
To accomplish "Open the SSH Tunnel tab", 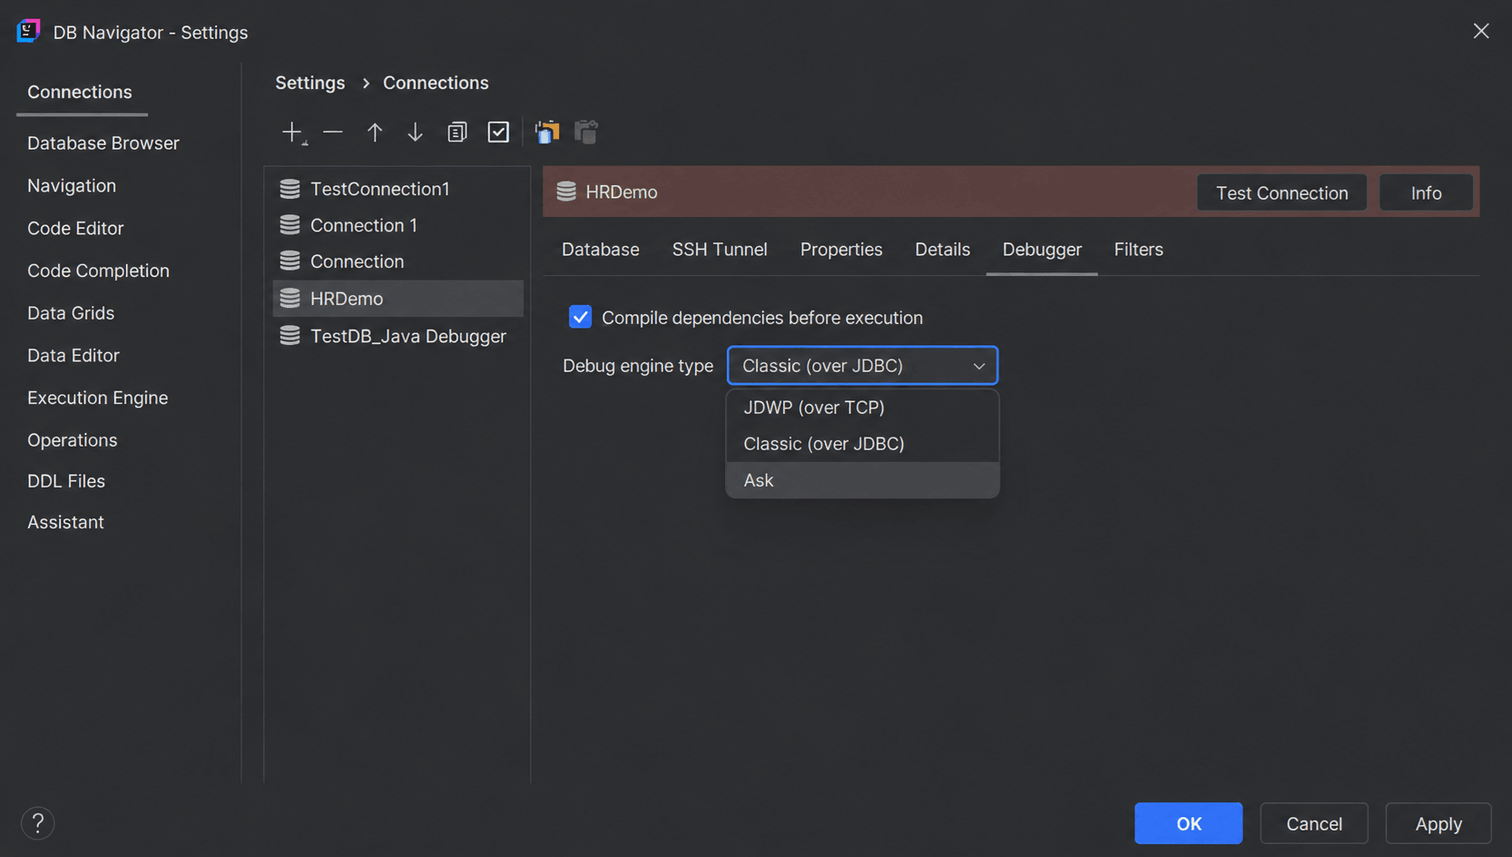I will (x=720, y=250).
